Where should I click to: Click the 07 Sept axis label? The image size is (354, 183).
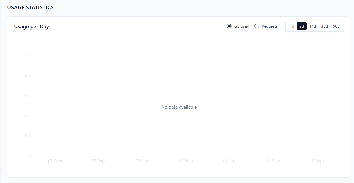tap(99, 161)
